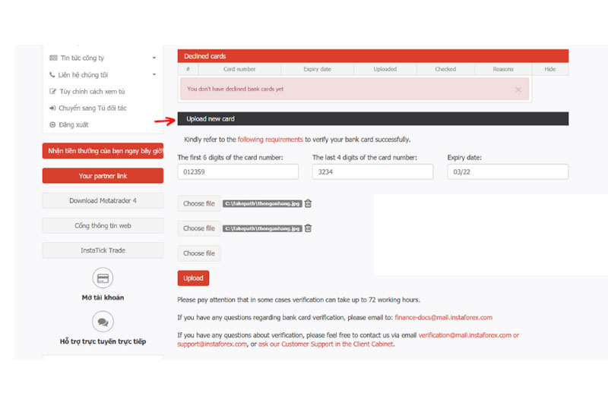Click the Hỗ trợ trực tuyến trực tiếp label

tap(103, 341)
